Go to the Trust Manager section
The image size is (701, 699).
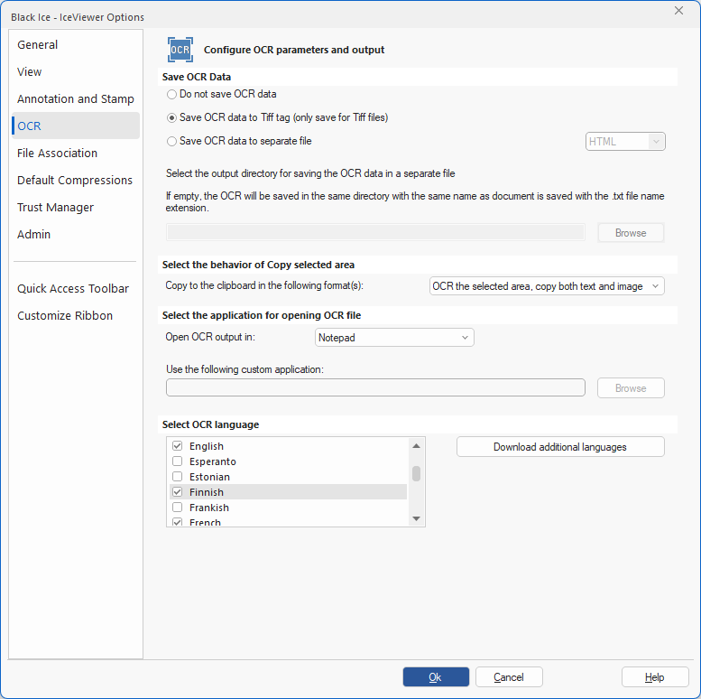[55, 208]
